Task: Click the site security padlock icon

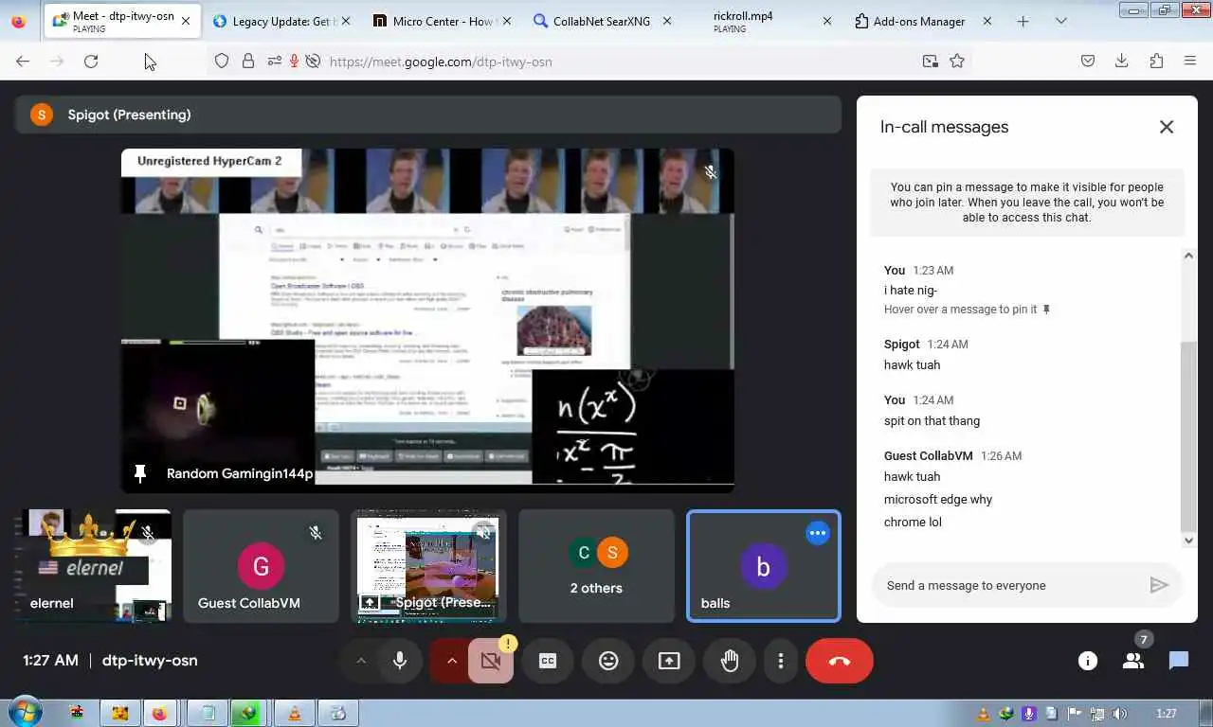Action: tap(248, 61)
